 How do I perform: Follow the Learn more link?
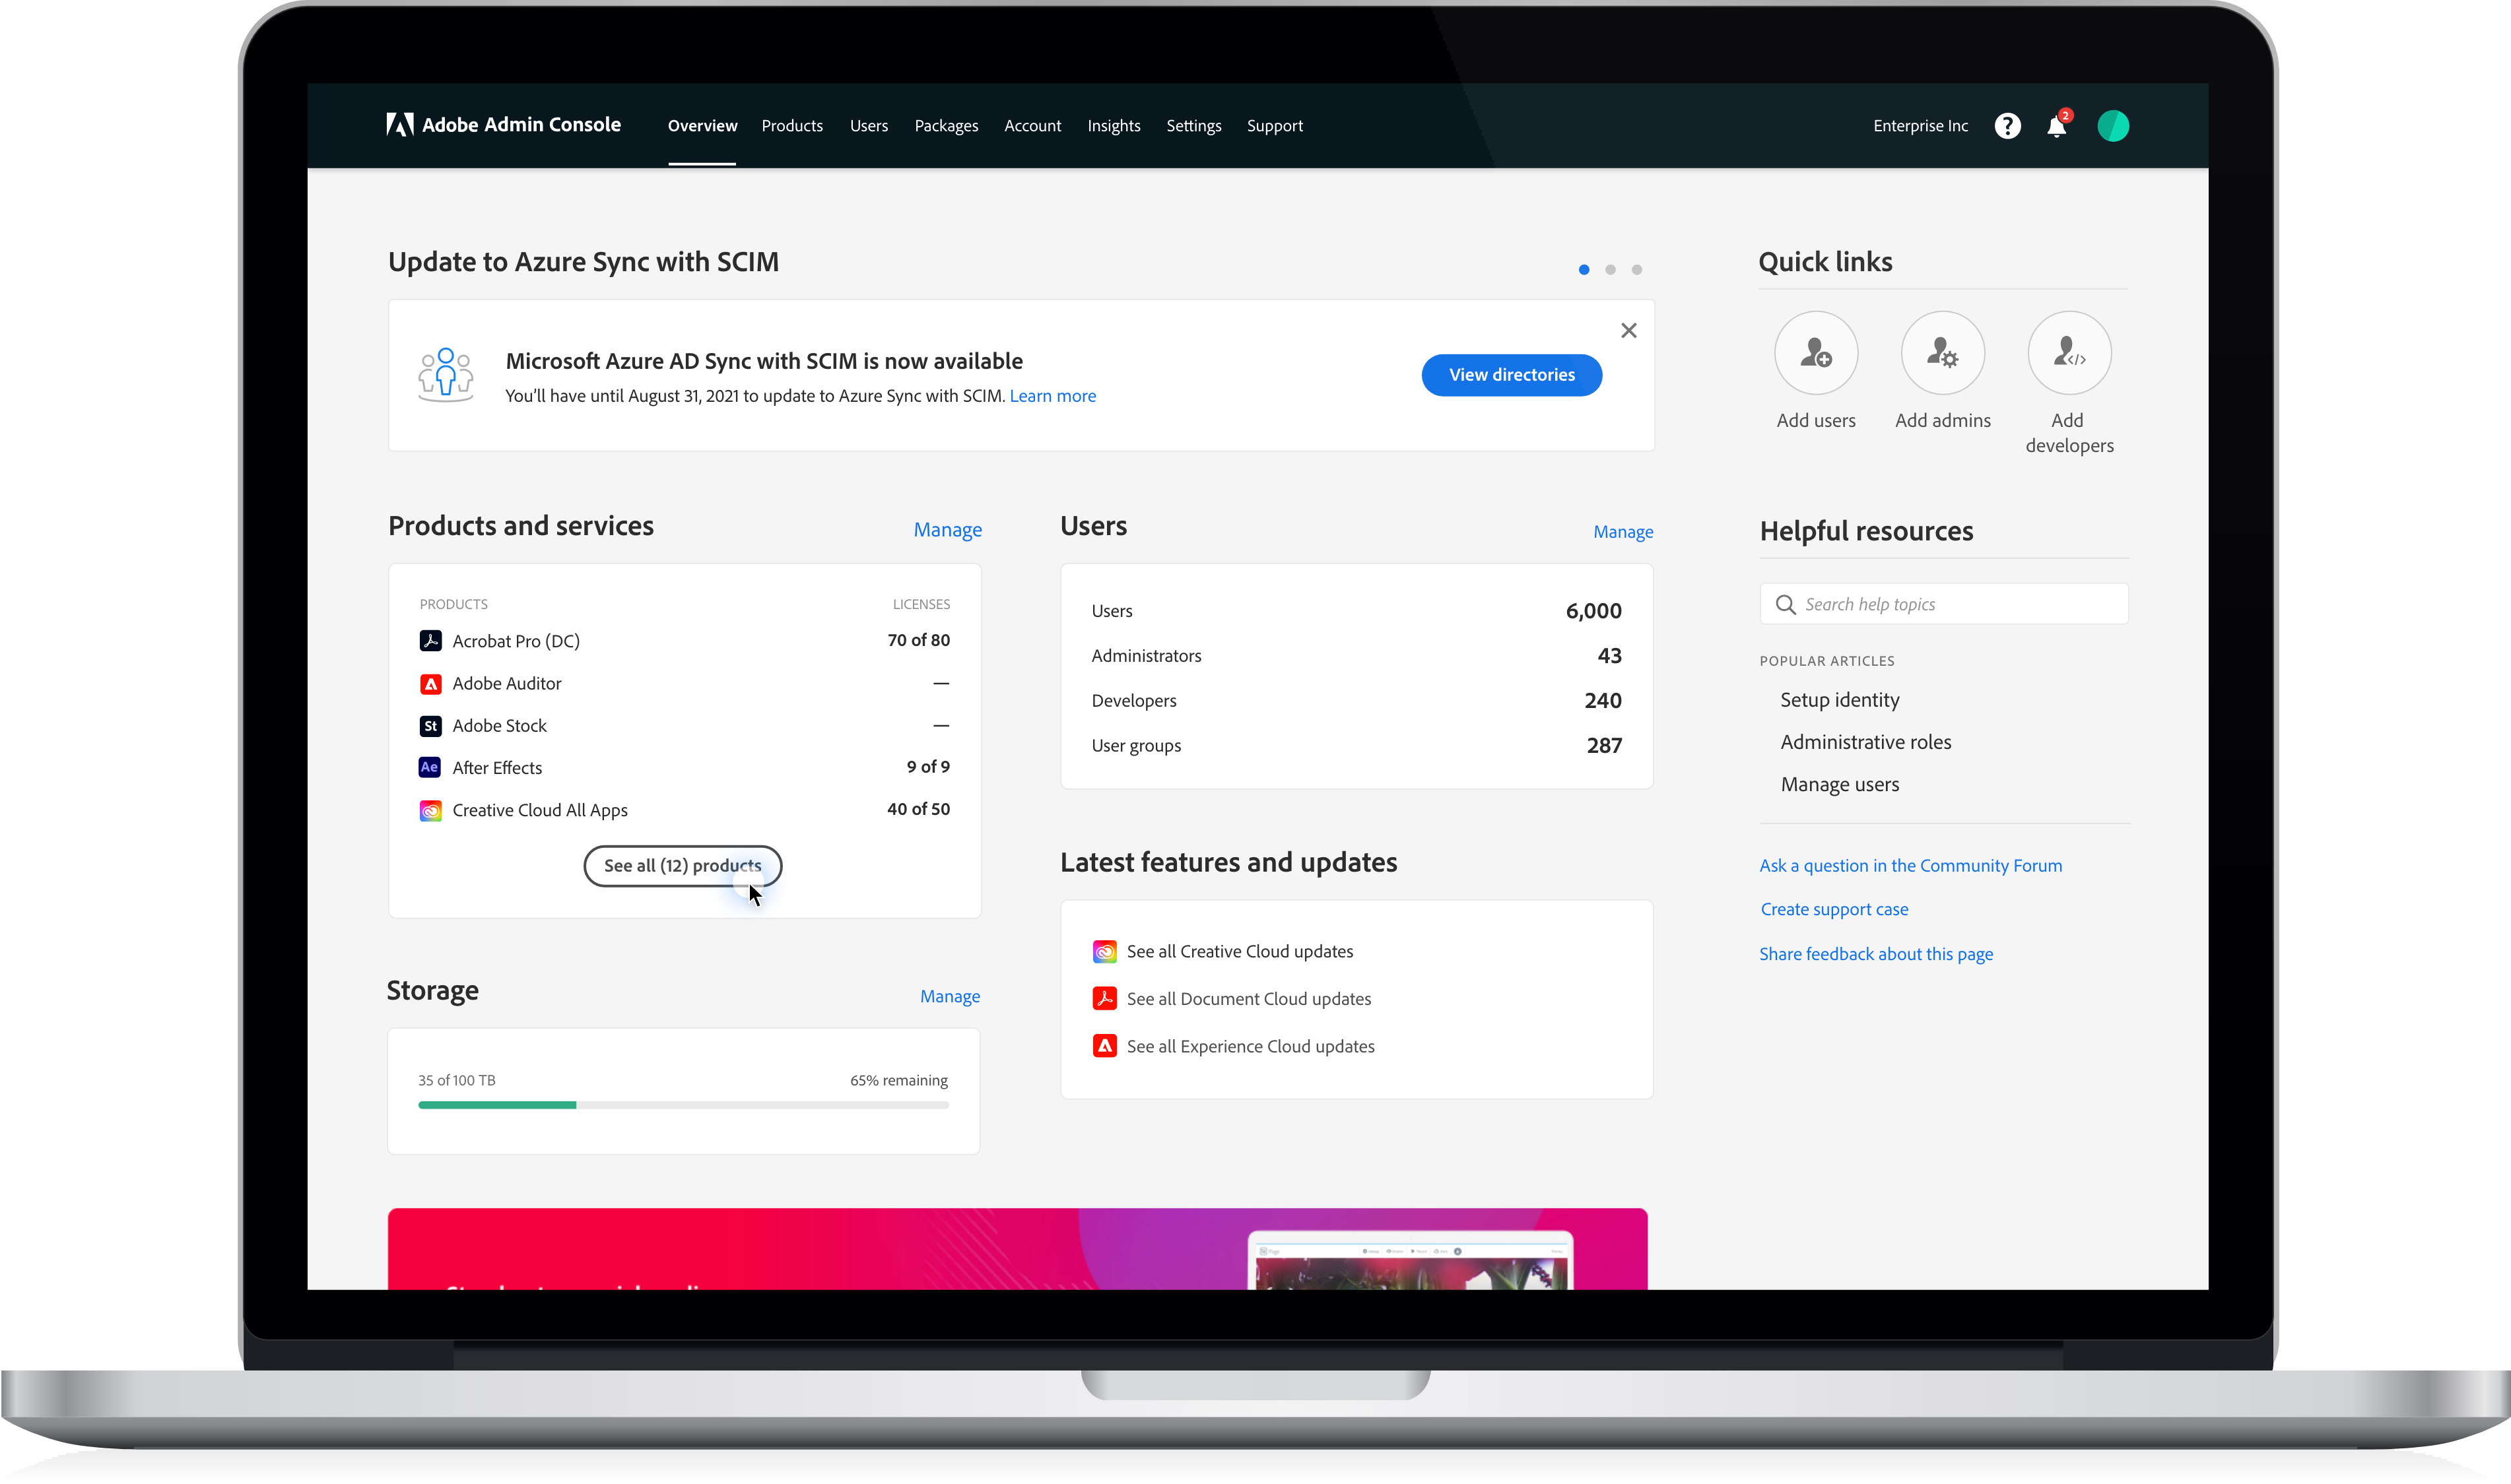coord(1052,396)
